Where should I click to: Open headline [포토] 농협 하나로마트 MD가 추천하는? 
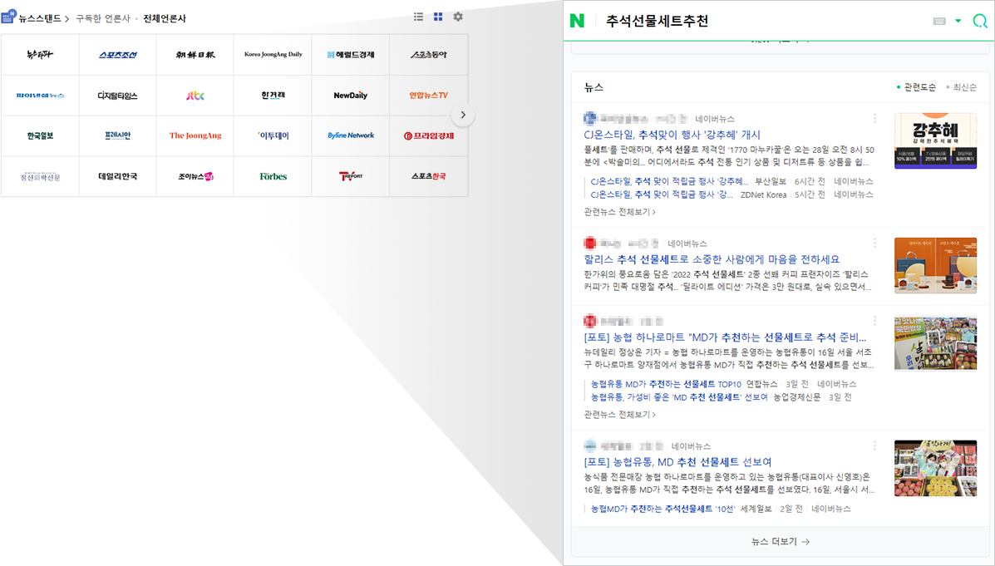click(x=725, y=337)
